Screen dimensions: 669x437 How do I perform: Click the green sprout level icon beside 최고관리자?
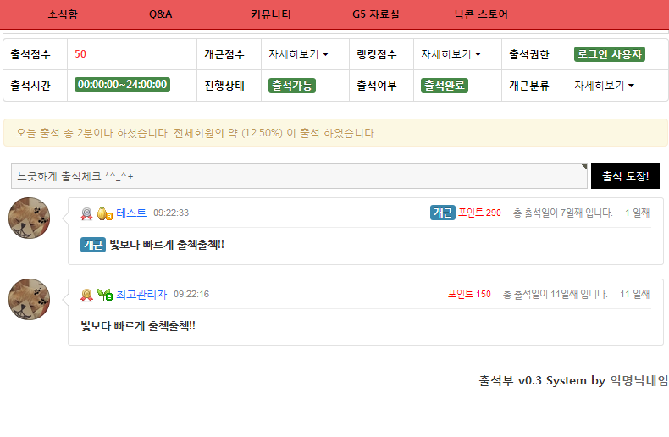coord(104,295)
